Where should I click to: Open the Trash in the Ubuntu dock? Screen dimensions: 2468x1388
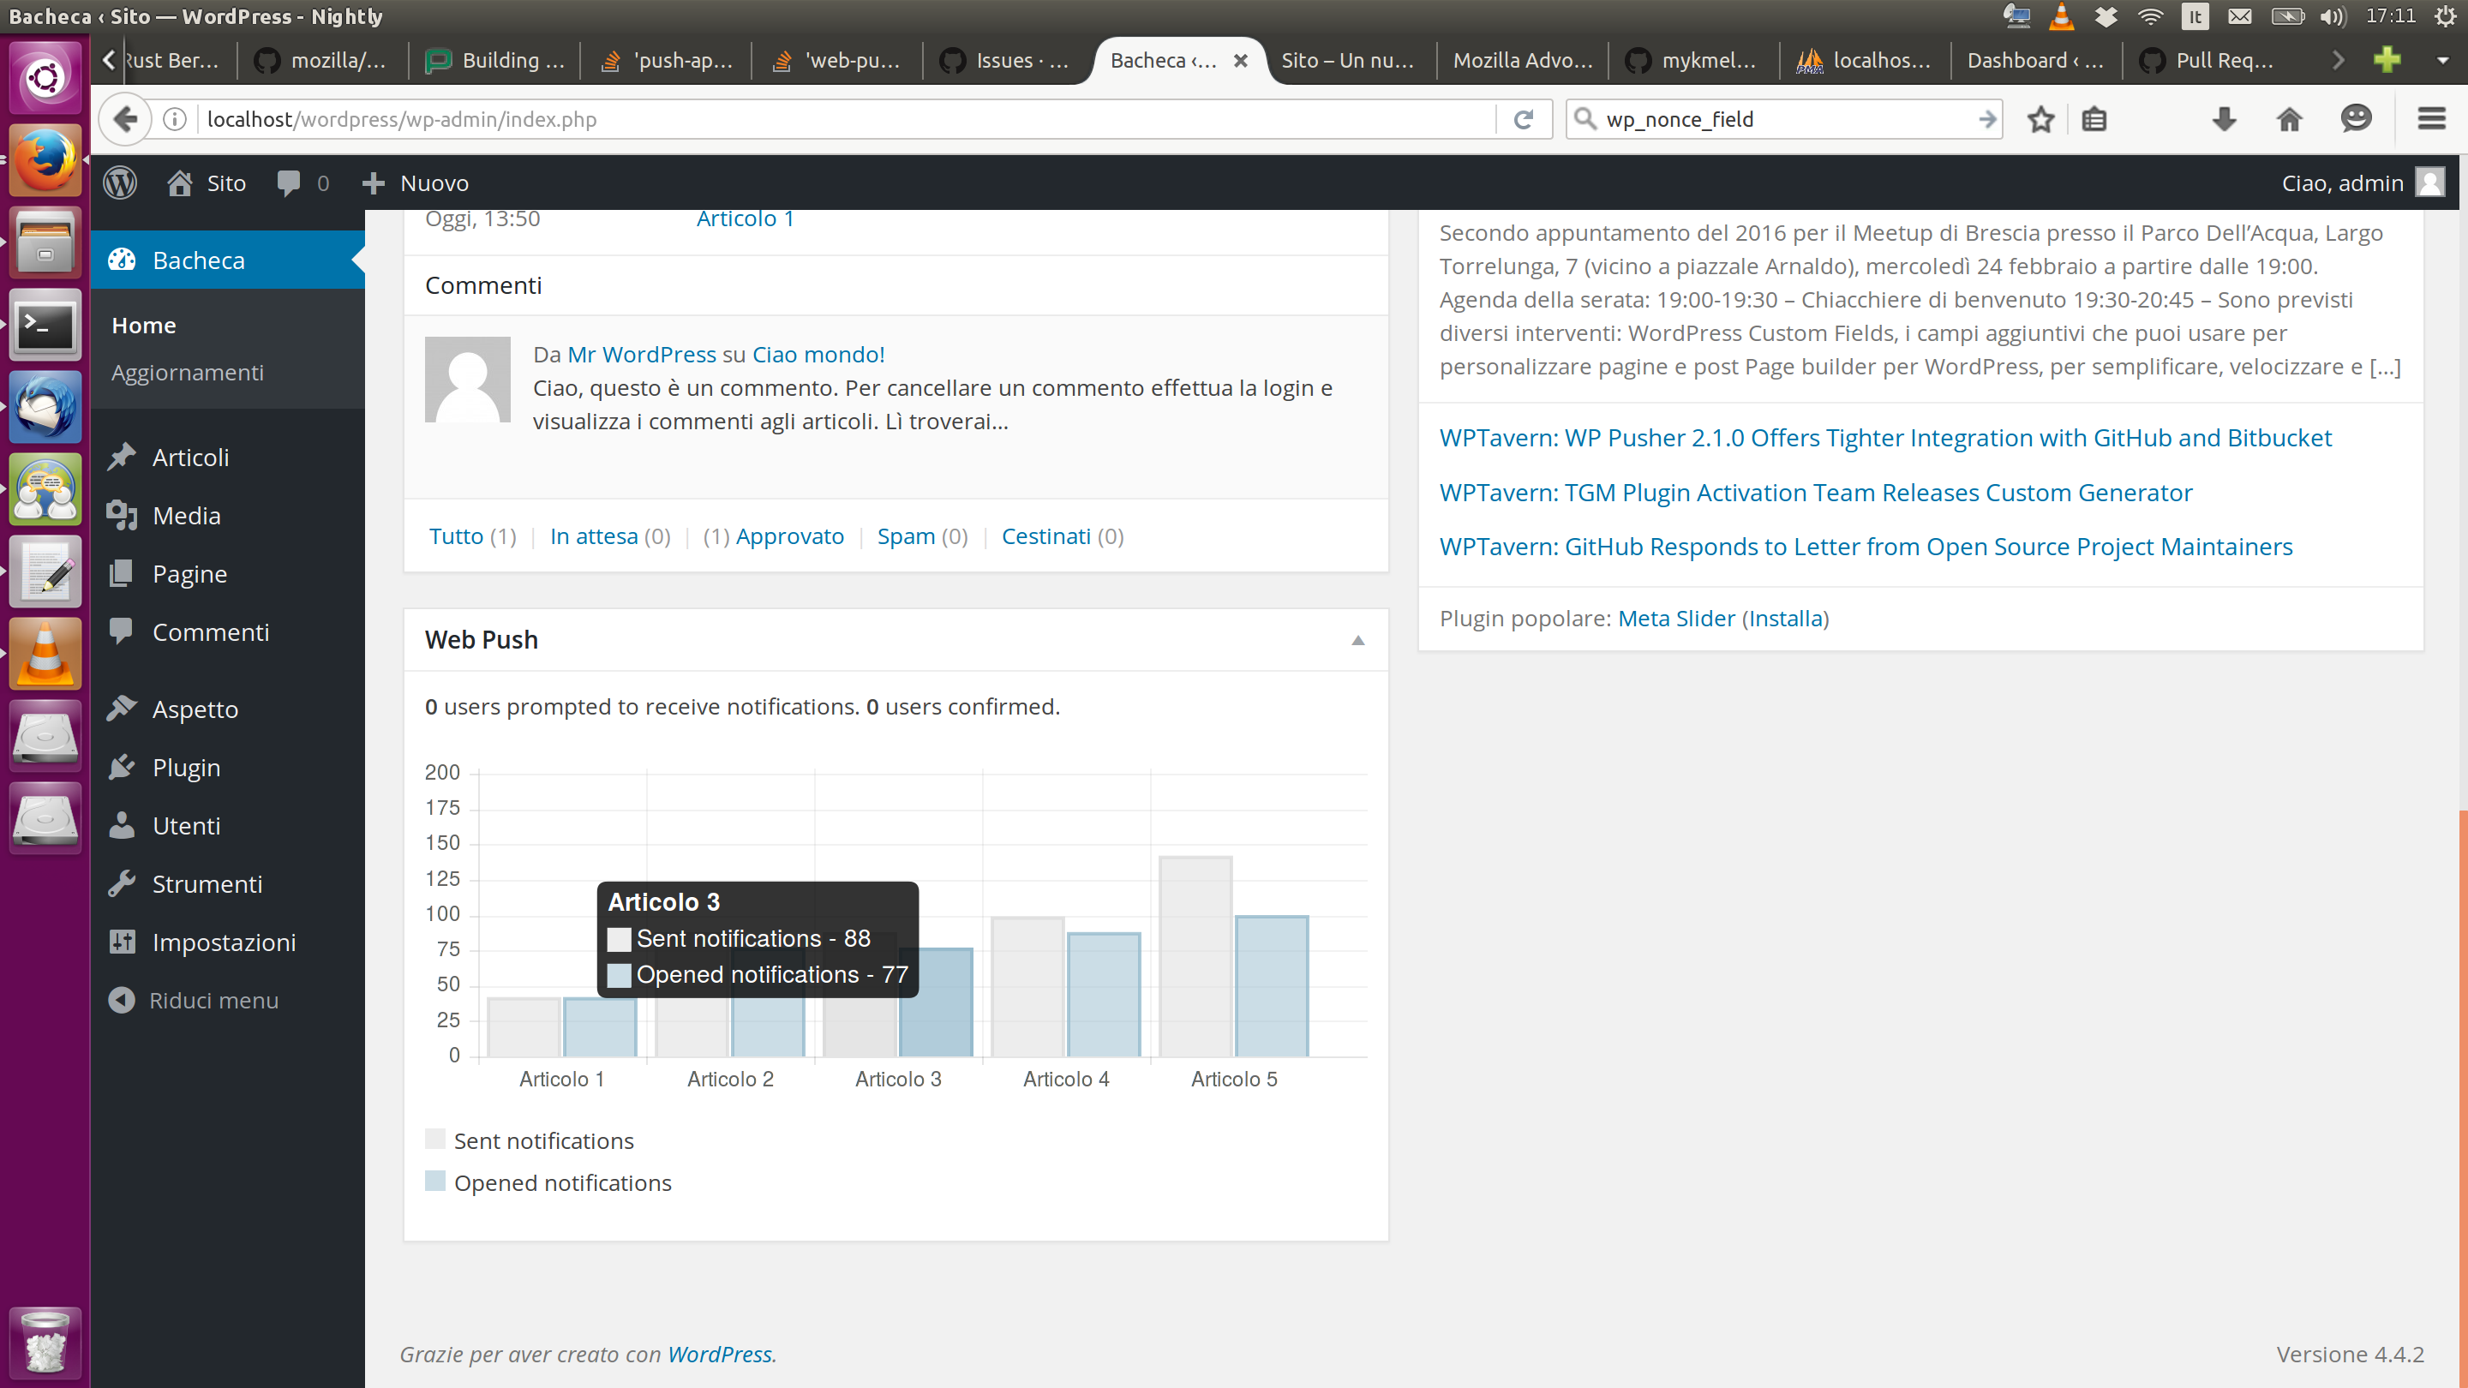pos(44,1343)
